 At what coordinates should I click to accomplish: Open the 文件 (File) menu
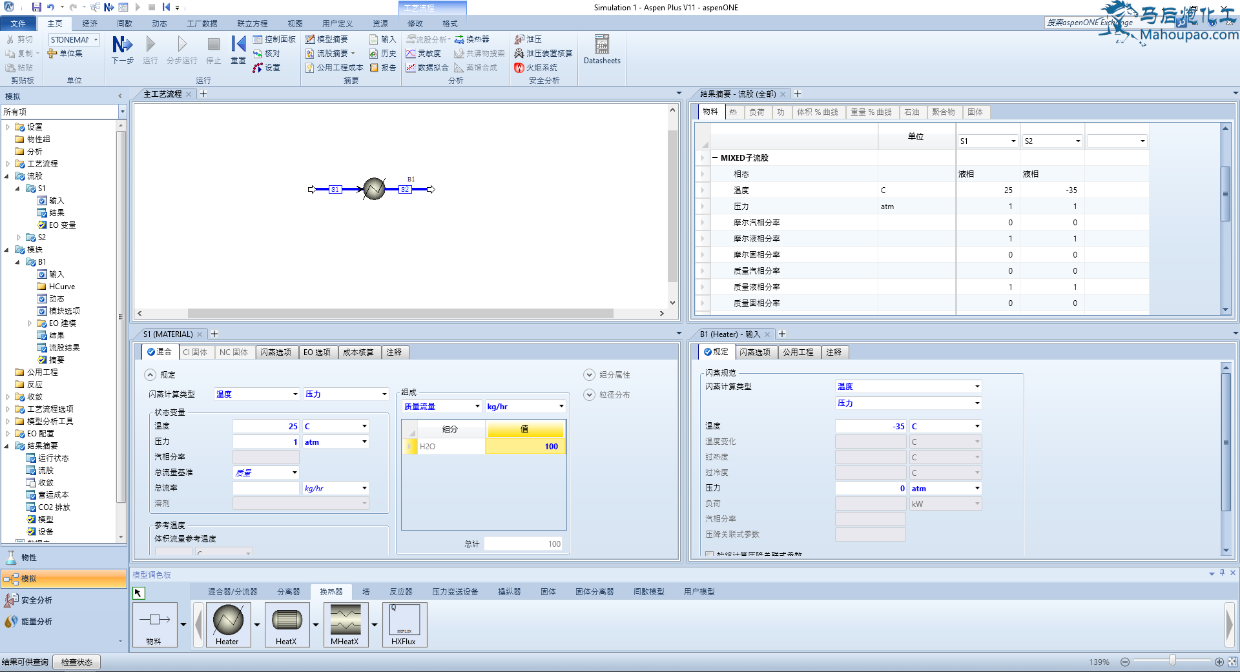click(18, 24)
